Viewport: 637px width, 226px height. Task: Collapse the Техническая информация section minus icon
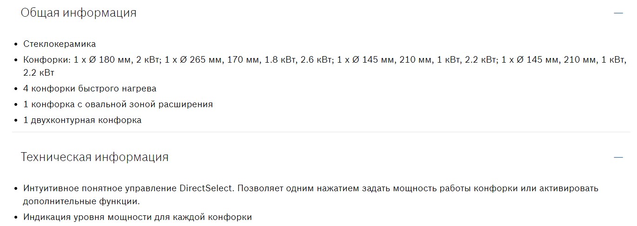point(618,157)
